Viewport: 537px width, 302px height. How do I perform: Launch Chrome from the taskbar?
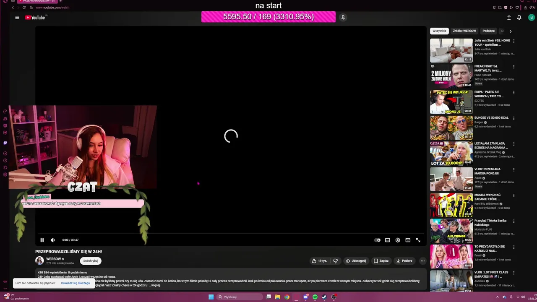(x=287, y=297)
